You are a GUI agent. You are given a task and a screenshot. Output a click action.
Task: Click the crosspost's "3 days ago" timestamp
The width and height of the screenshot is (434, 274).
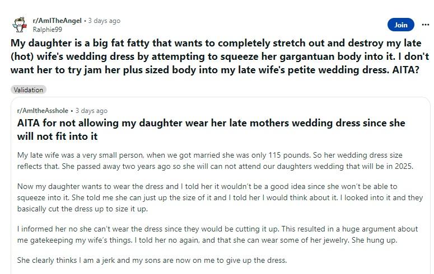(x=91, y=111)
